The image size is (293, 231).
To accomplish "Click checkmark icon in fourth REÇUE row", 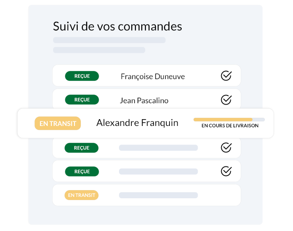I will (x=226, y=171).
